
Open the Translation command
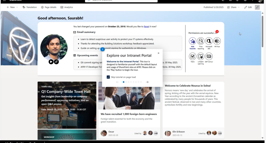[30, 7]
